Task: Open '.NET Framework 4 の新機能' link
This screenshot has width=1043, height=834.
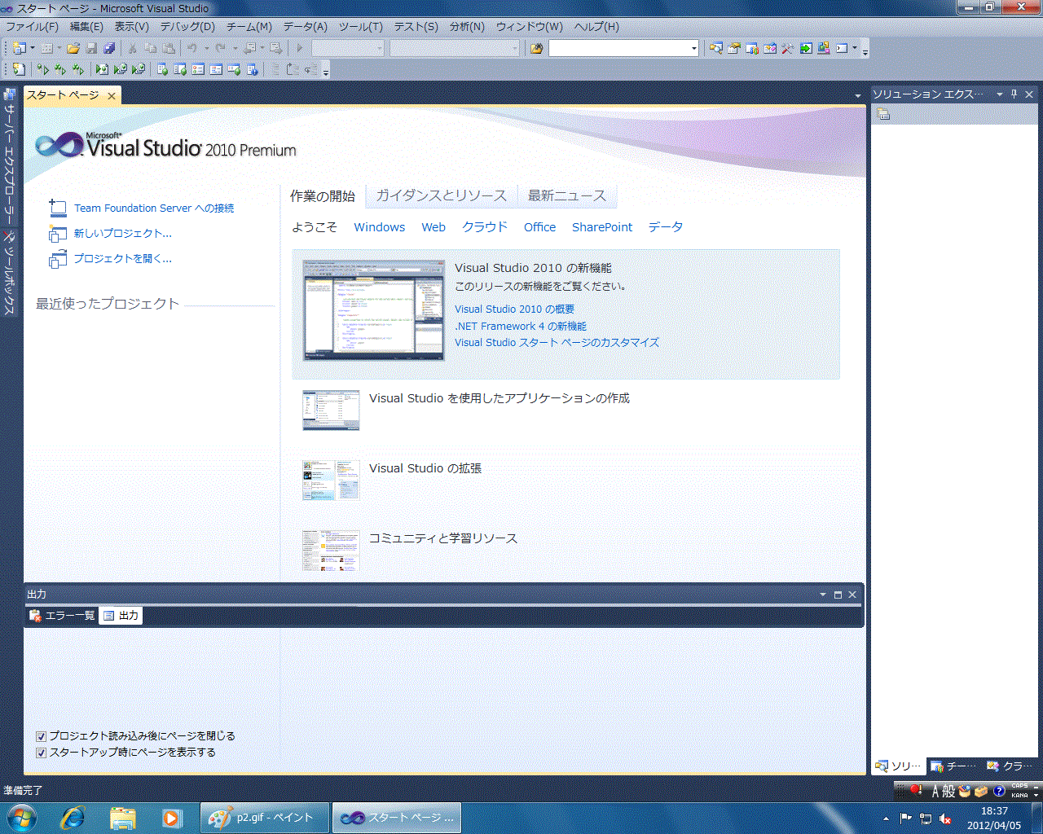Action: point(521,327)
